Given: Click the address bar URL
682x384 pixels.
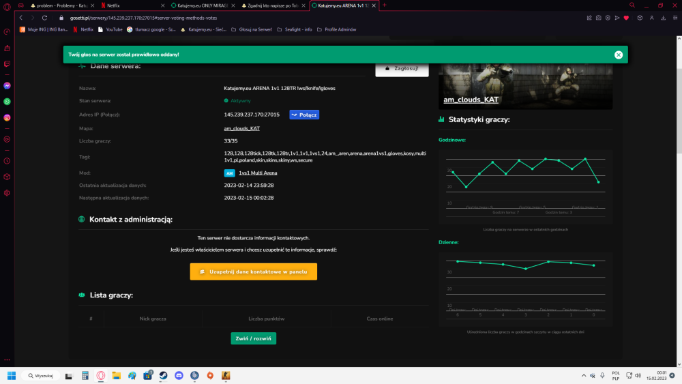Looking at the screenshot, I should tap(143, 18).
